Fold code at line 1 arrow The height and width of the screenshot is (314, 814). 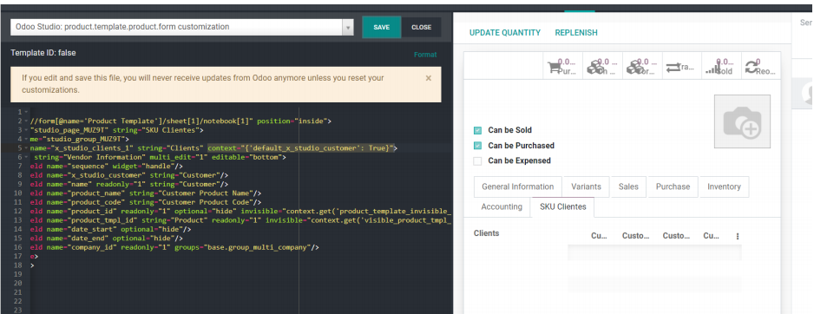27,112
